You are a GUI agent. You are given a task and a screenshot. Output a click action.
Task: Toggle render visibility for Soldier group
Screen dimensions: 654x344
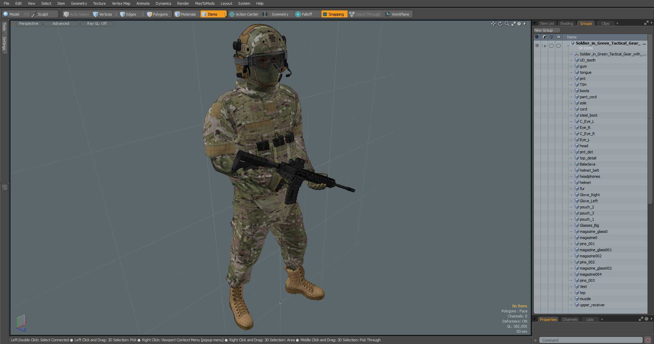click(x=544, y=46)
